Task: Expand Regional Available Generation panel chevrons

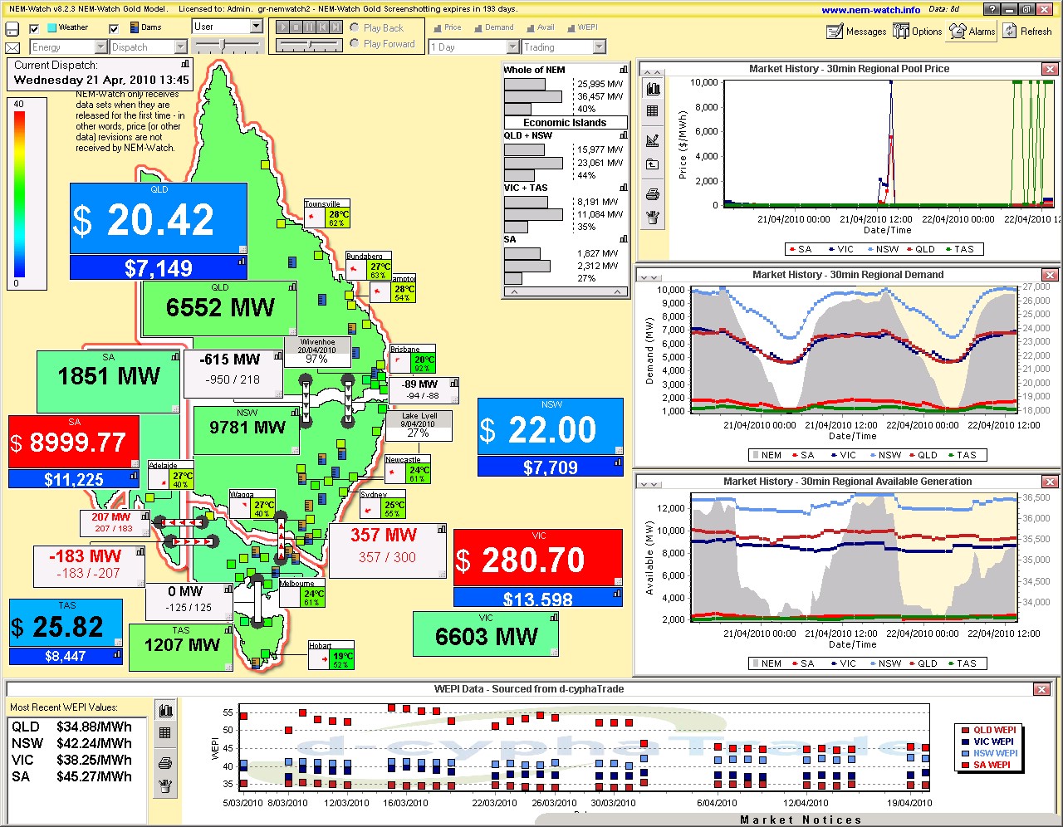Action: 649,484
